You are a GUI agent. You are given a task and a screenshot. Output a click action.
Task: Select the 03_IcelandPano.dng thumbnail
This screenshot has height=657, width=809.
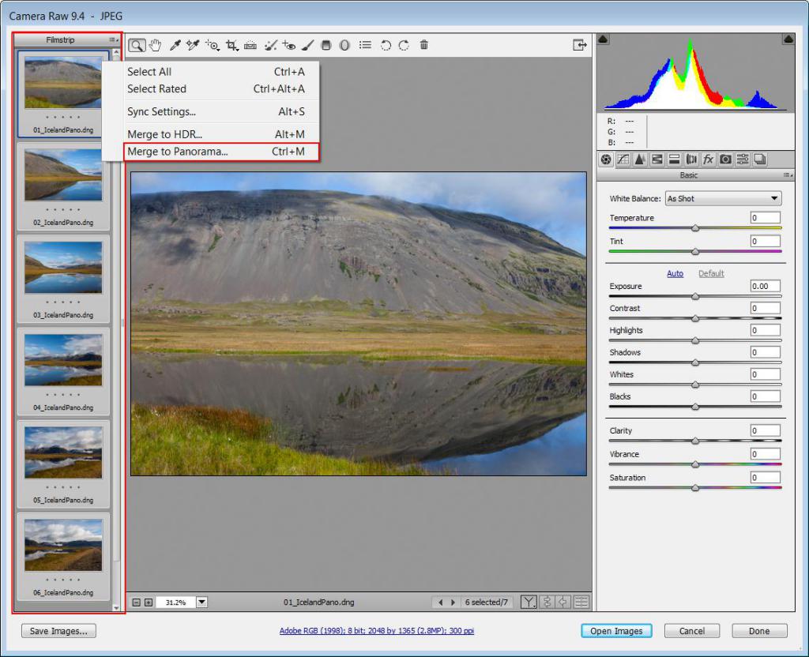pyautogui.click(x=63, y=268)
